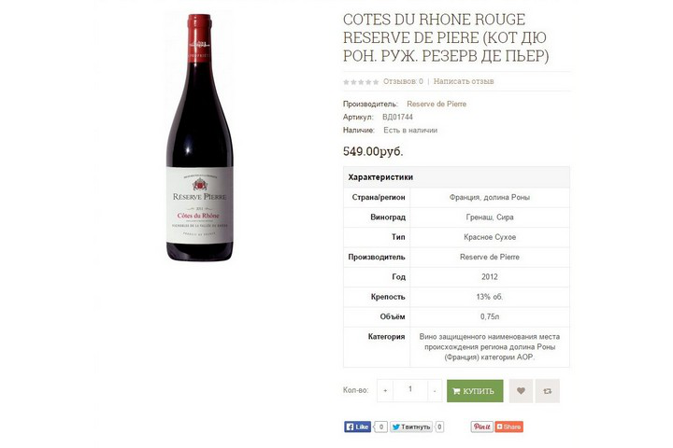Tweet the product via Твитнуть button
673x448 pixels.
(x=411, y=427)
